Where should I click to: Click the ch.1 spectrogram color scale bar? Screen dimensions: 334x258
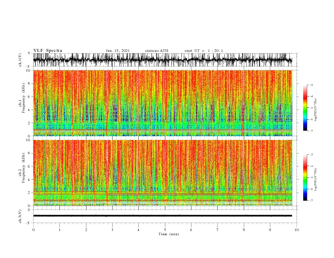[305, 108]
